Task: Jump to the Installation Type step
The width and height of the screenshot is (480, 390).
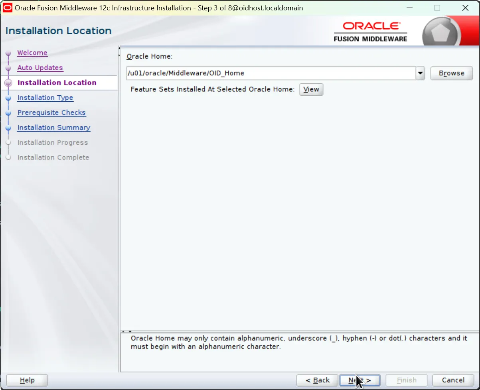Action: (45, 98)
